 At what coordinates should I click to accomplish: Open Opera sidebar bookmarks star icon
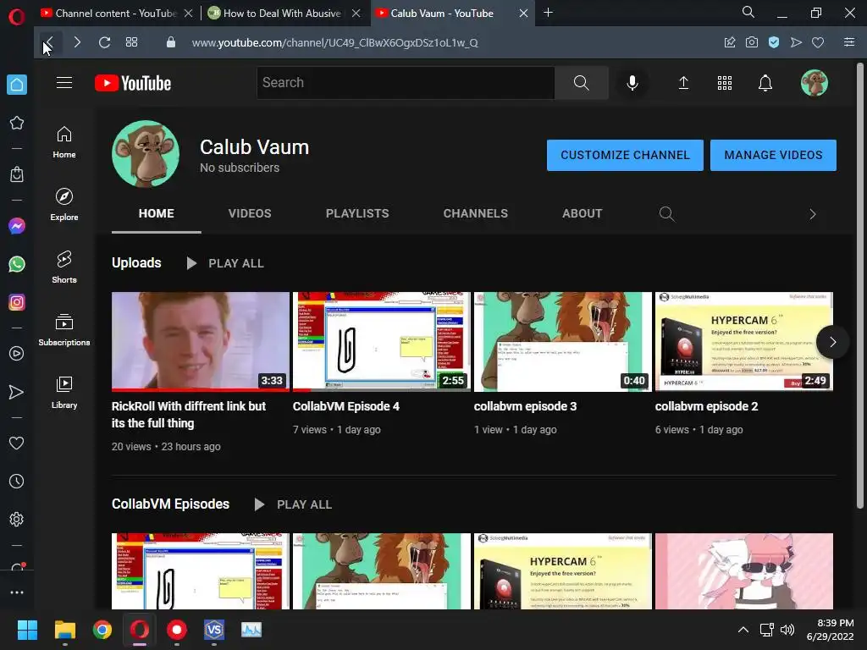pyautogui.click(x=17, y=123)
